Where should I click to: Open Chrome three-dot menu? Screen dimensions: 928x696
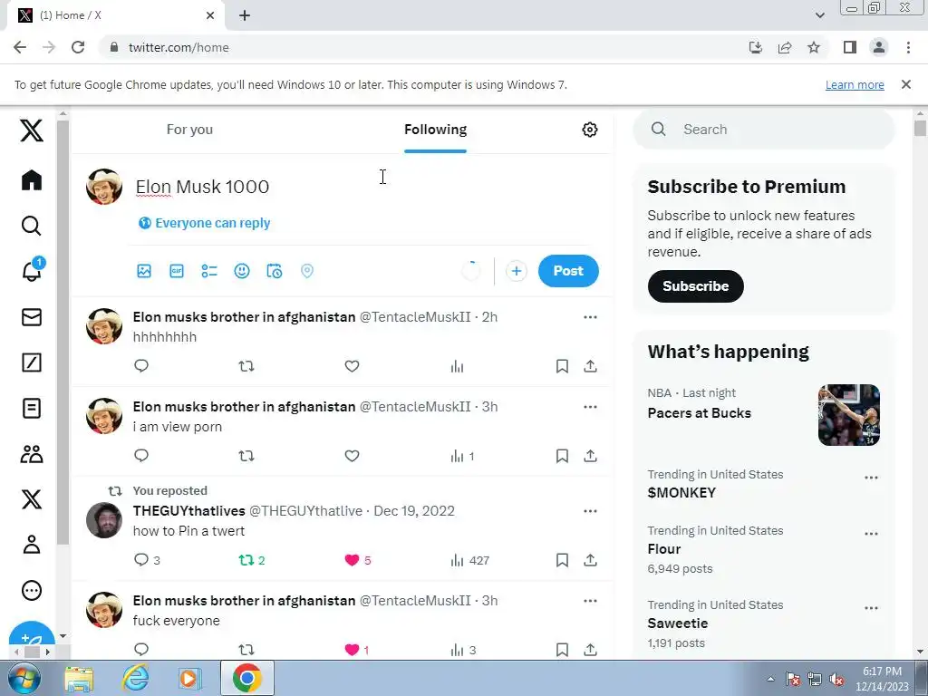(908, 47)
